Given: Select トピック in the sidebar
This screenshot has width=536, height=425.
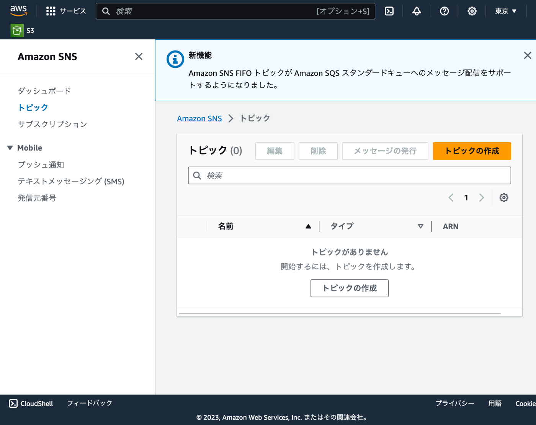Looking at the screenshot, I should click(x=33, y=108).
